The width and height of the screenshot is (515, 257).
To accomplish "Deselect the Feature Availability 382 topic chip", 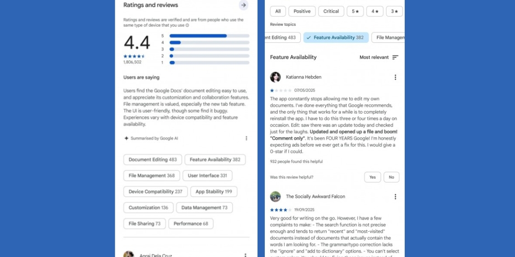I will point(336,38).
